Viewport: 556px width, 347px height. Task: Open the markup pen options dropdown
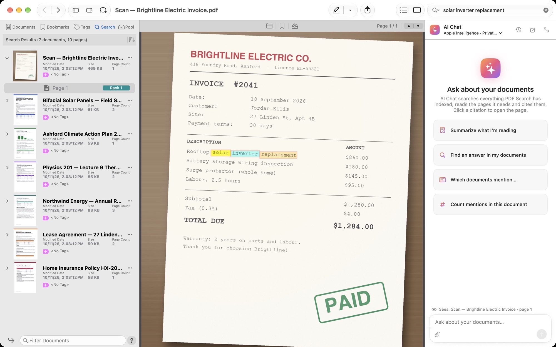[x=350, y=10]
